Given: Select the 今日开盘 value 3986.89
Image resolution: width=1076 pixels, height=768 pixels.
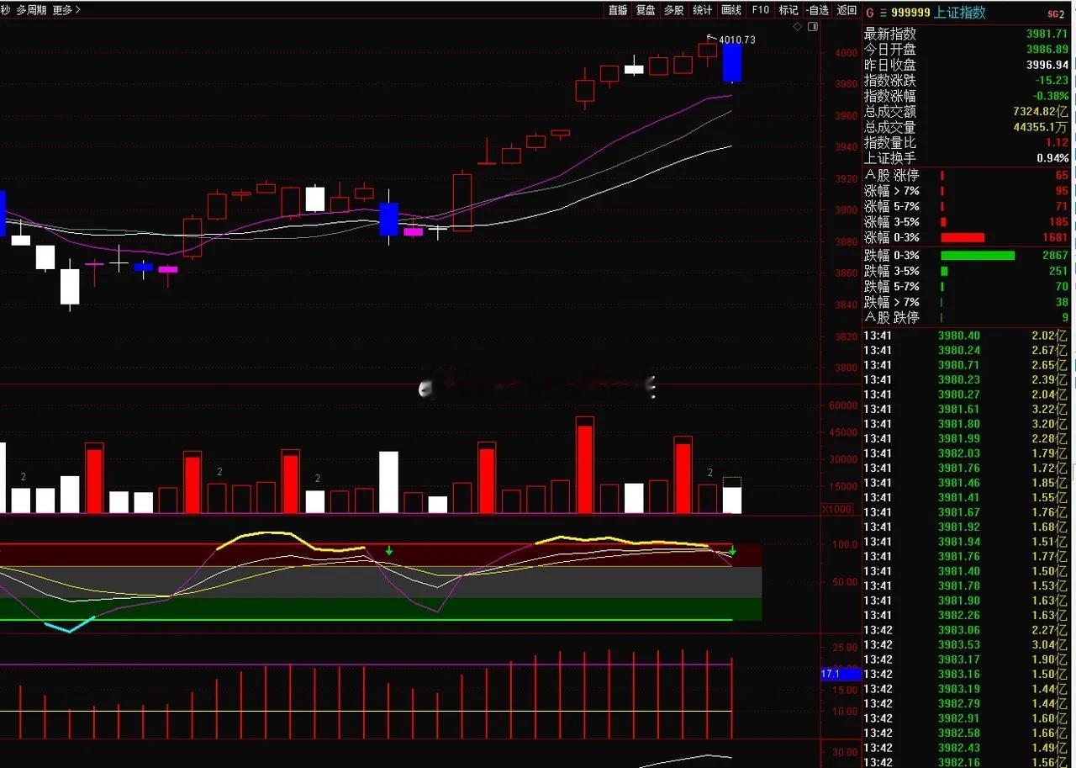Looking at the screenshot, I should click(x=1047, y=50).
